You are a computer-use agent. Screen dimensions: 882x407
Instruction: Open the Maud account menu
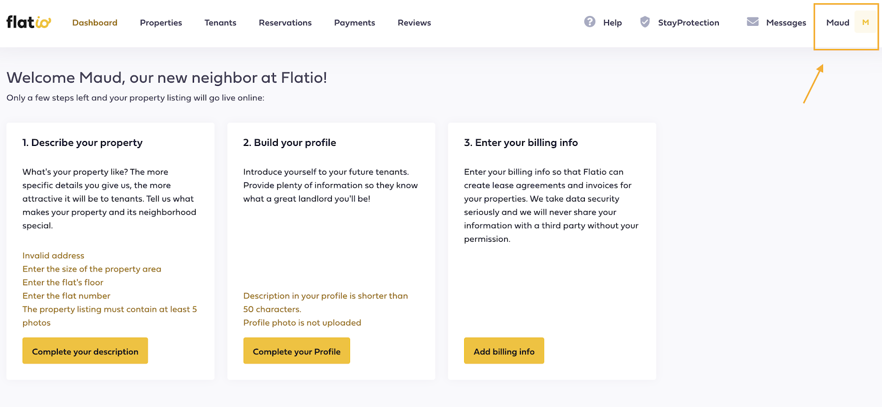pos(837,23)
